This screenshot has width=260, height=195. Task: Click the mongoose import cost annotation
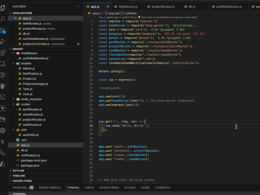click(x=184, y=34)
